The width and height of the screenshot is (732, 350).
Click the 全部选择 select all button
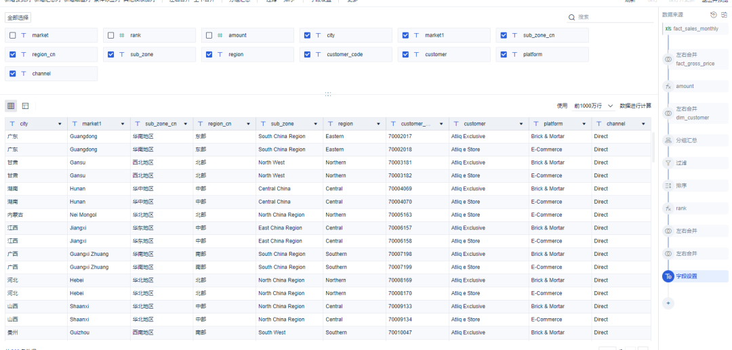tap(18, 18)
